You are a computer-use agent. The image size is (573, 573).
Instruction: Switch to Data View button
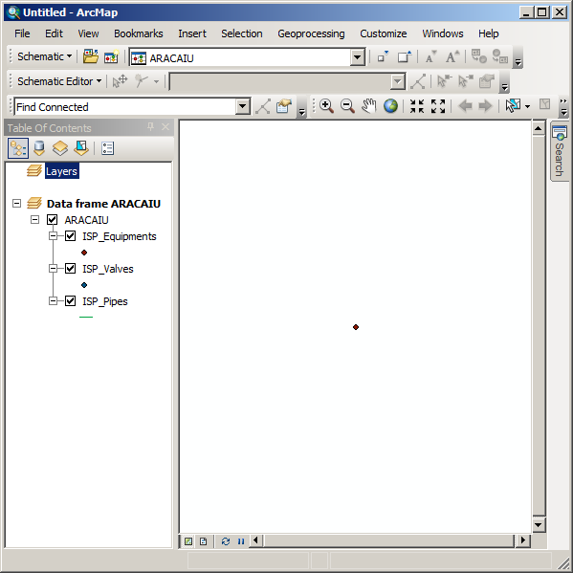tap(188, 541)
